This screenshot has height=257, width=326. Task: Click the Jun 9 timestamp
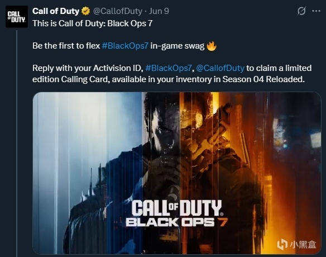(159, 11)
